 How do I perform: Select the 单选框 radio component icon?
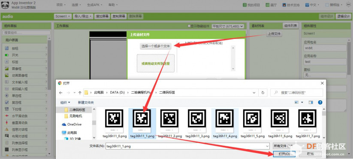(x=7, y=96)
